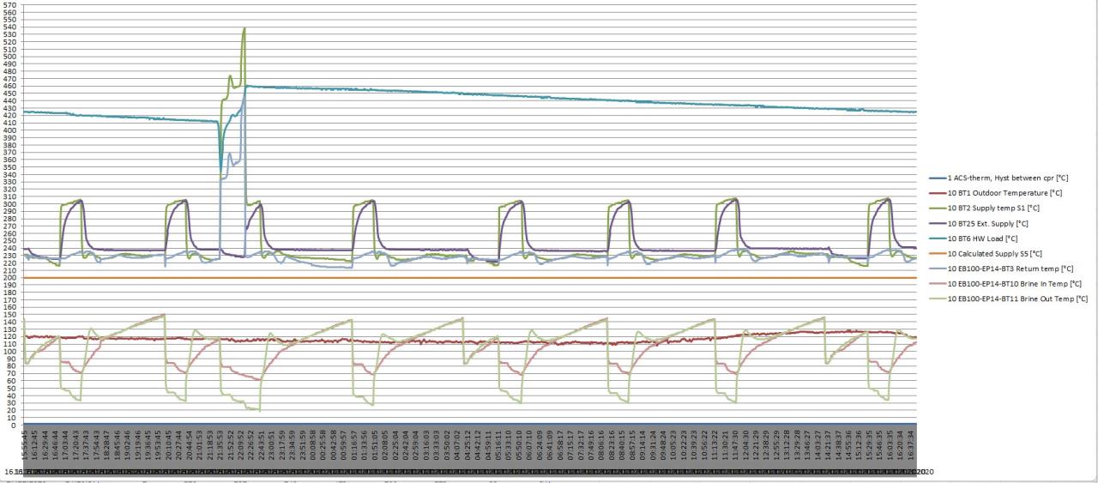Select the legend color line for BT10 Brine In Temp
Screen dimensions: 1098x483
(938, 284)
